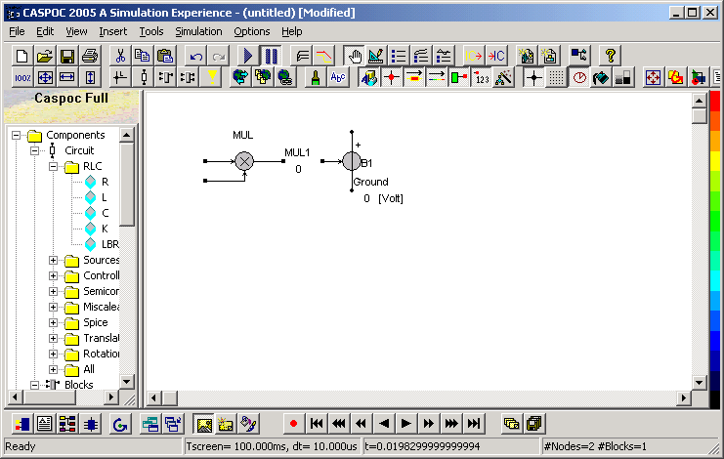The image size is (724, 459).
Task: Open the Insert menu
Action: pos(112,31)
